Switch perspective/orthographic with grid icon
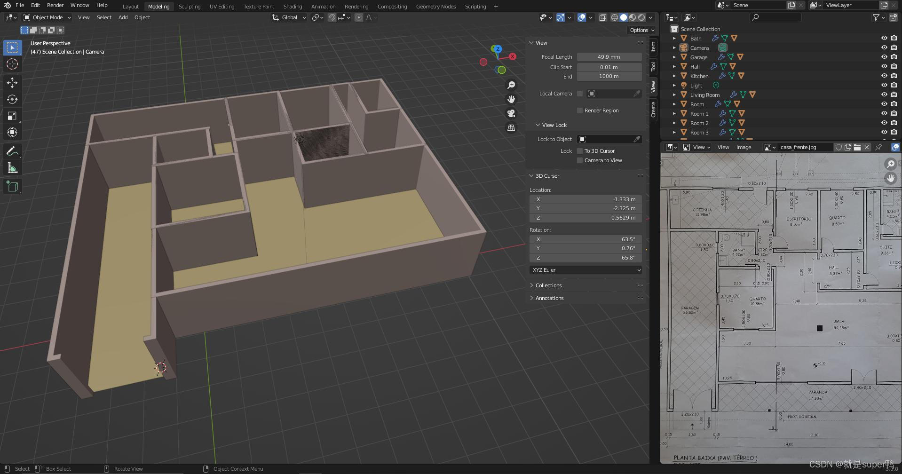 [511, 127]
